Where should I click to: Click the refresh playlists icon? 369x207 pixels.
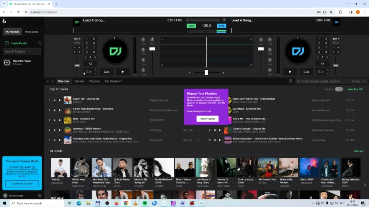point(40,43)
